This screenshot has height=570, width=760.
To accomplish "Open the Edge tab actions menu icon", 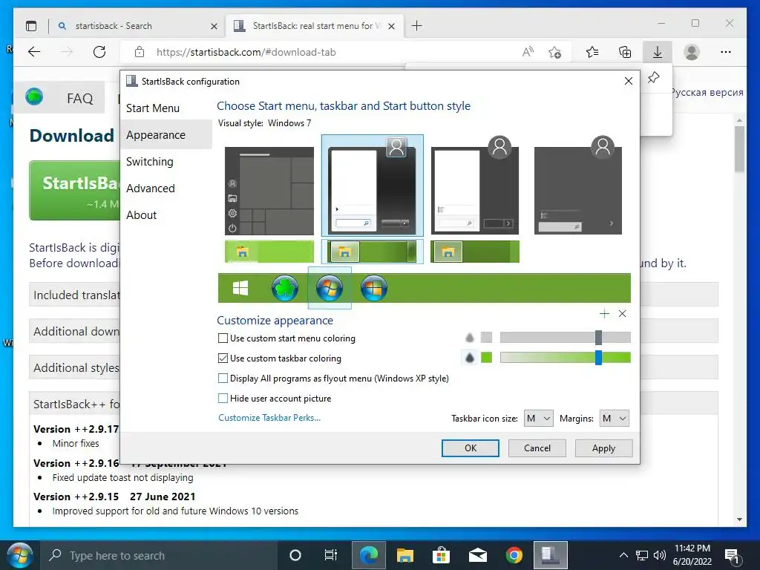I will pos(31,26).
